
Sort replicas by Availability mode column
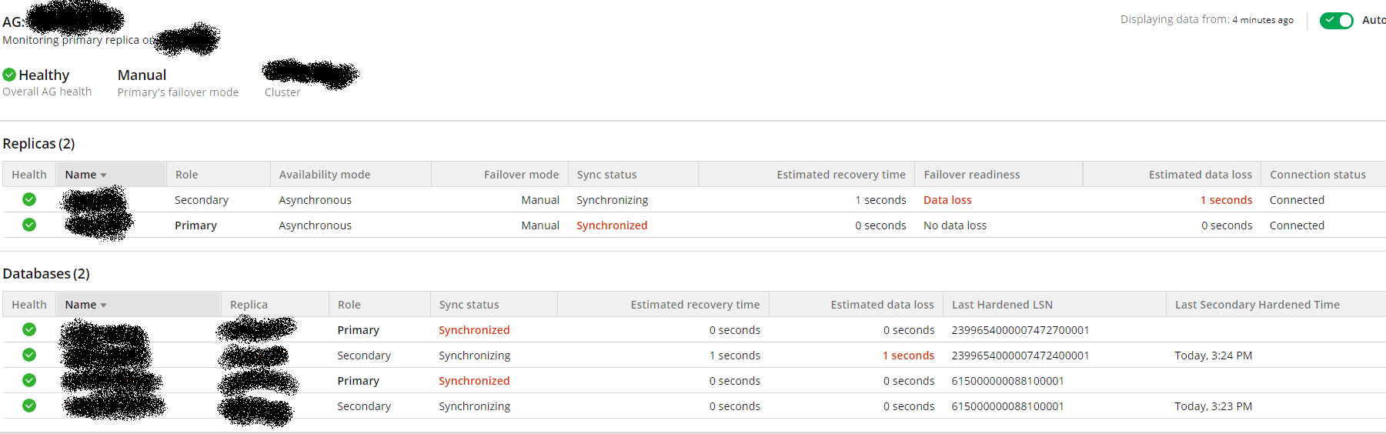point(325,175)
